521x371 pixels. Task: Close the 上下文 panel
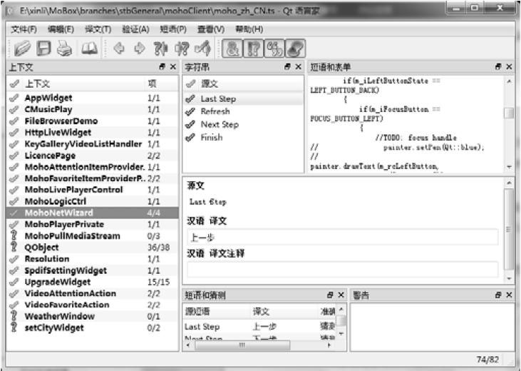pos(173,67)
